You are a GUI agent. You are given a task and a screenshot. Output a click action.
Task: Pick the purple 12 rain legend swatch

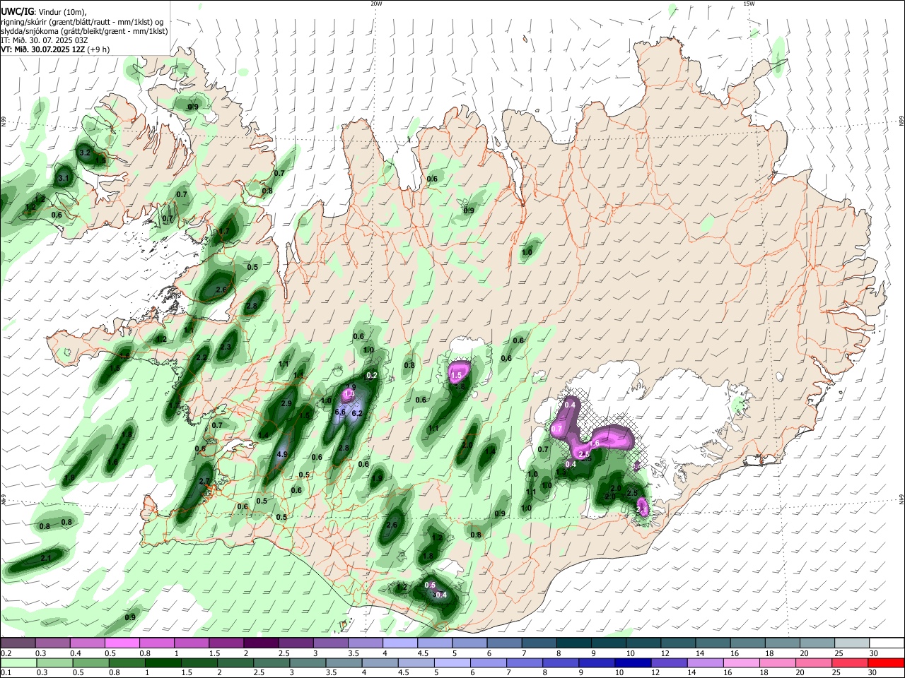(669, 662)
